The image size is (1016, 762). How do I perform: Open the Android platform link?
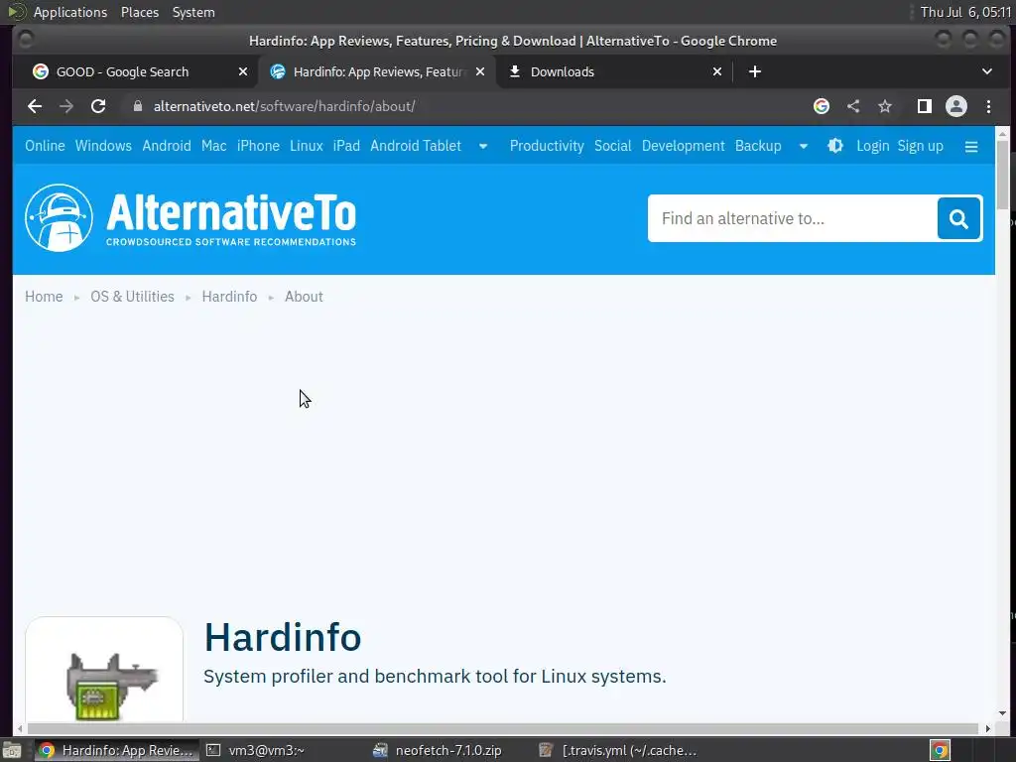pyautogui.click(x=167, y=146)
